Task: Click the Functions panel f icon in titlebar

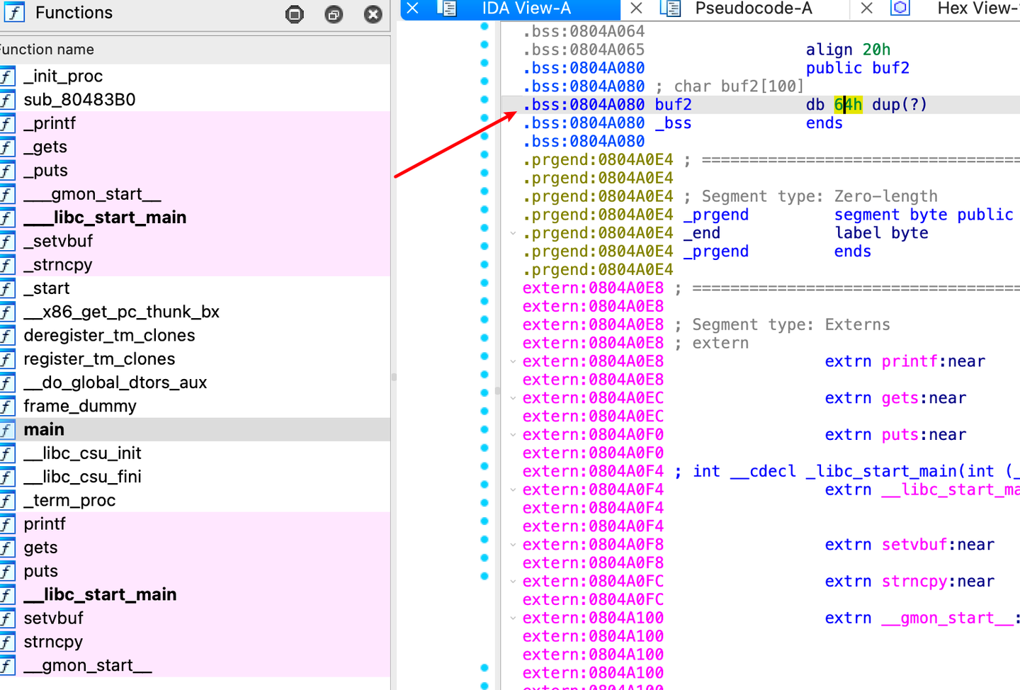Action: [14, 12]
